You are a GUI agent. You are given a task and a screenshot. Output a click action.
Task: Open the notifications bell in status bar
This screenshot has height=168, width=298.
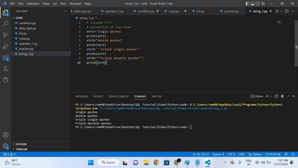tap(293, 154)
